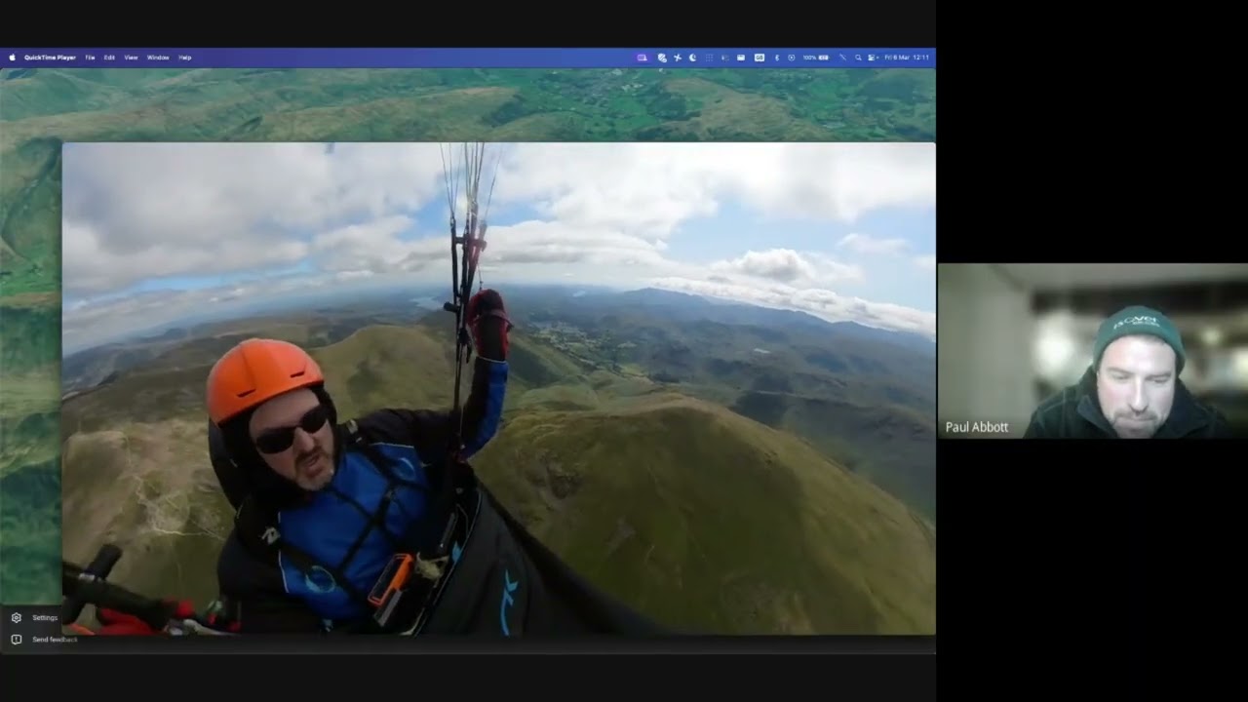
Task: Click the circular play icon in menu bar
Action: (791, 58)
